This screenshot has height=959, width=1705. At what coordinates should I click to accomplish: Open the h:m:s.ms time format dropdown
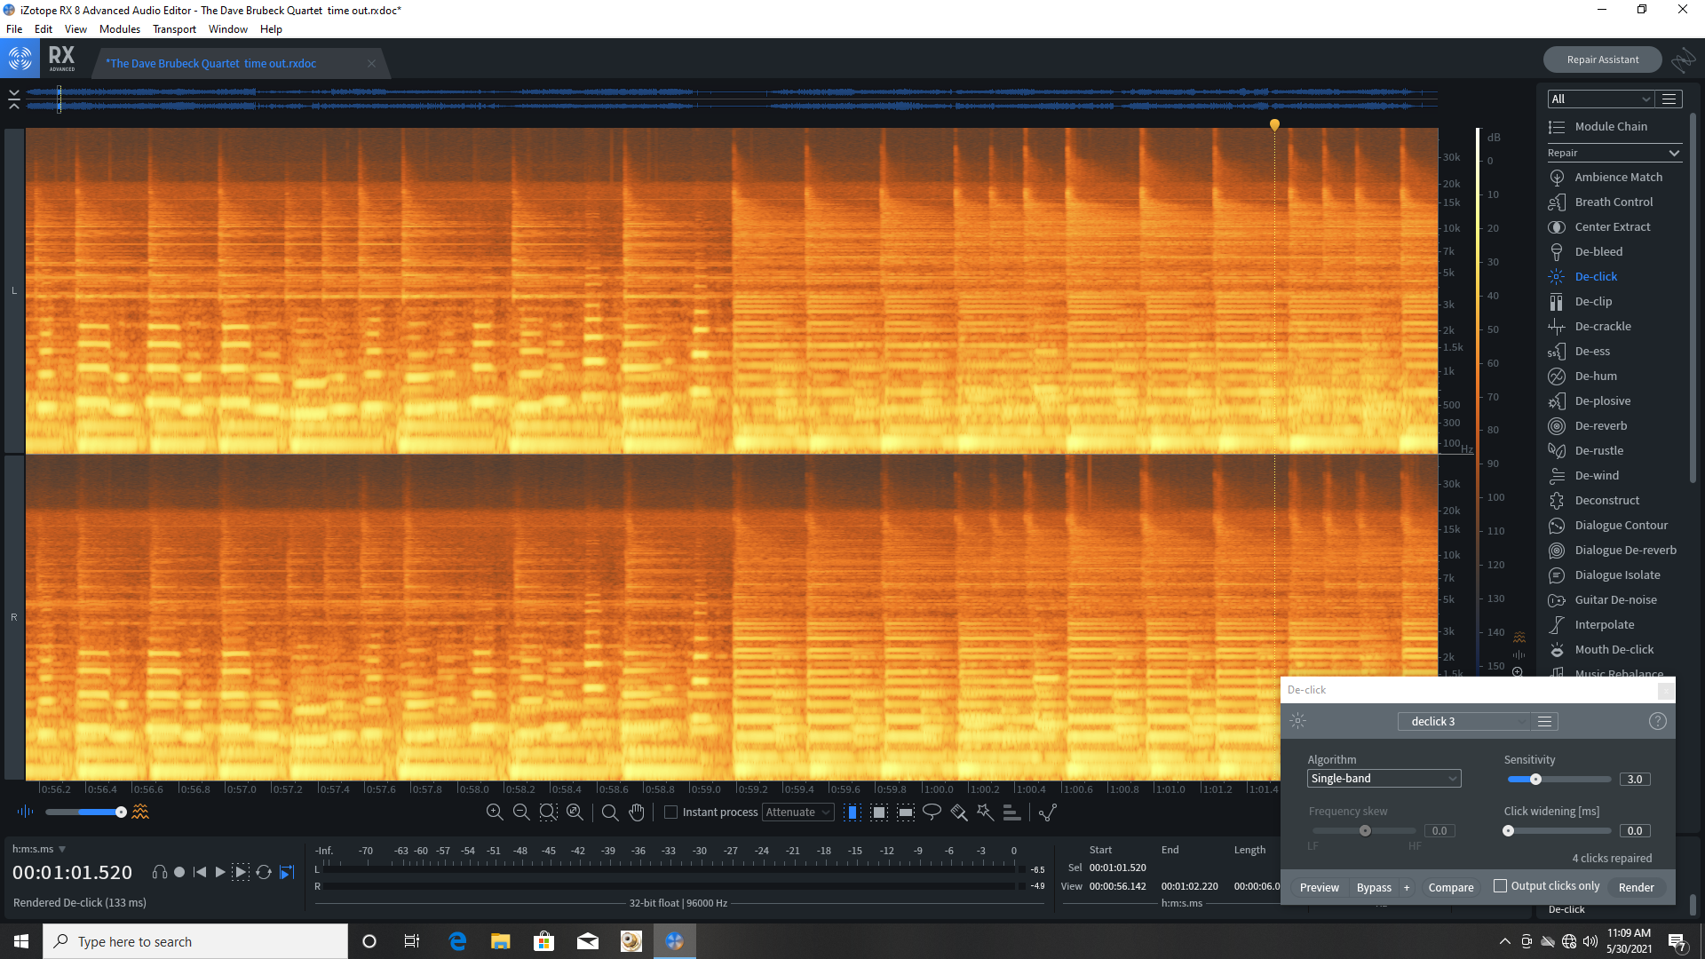pos(38,849)
